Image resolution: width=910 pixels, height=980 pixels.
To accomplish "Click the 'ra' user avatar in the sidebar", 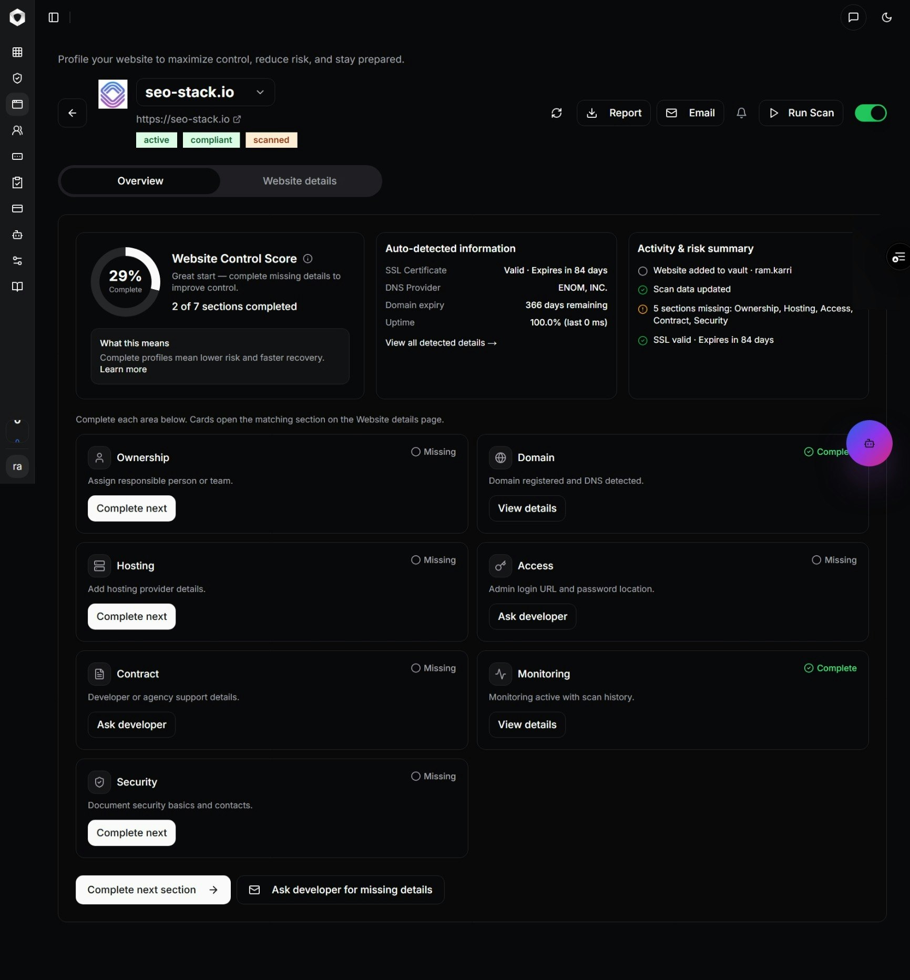I will point(17,466).
